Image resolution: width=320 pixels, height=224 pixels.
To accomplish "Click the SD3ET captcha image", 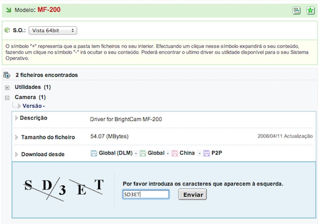I will click(64, 189).
